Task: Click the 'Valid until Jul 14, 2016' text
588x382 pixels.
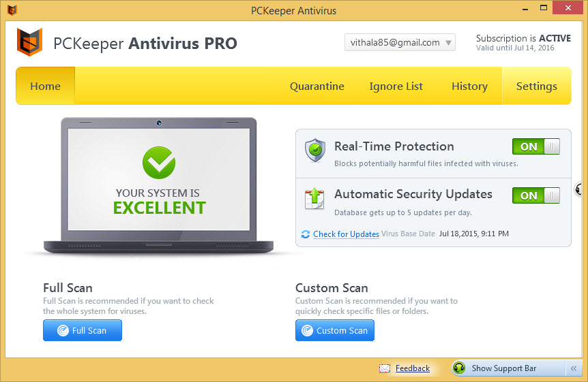Action: (x=515, y=48)
